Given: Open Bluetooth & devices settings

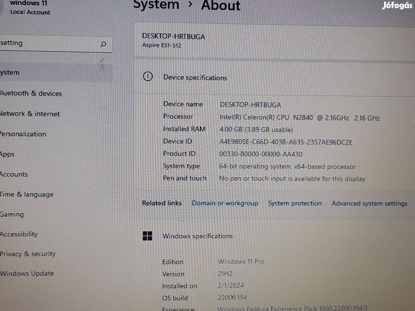Looking at the screenshot, I should coord(31,93).
